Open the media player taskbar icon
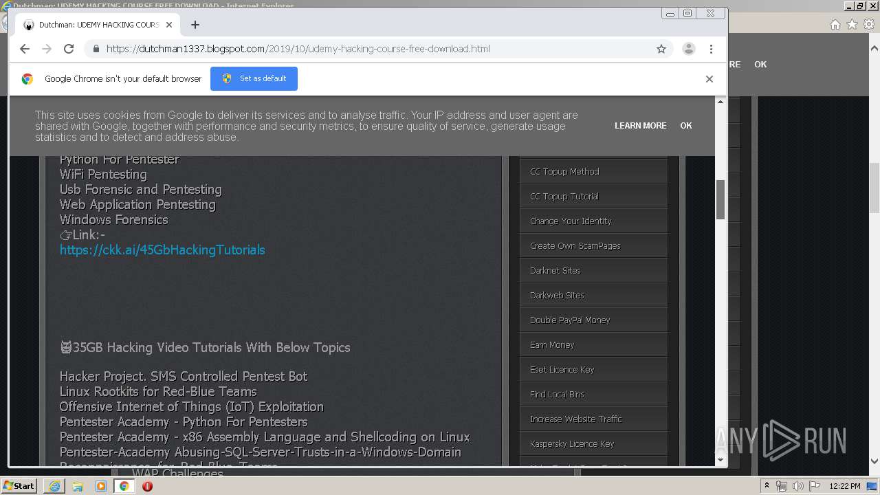880x495 pixels. click(101, 486)
